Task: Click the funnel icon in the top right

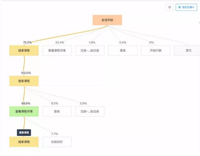Action: click(x=179, y=8)
